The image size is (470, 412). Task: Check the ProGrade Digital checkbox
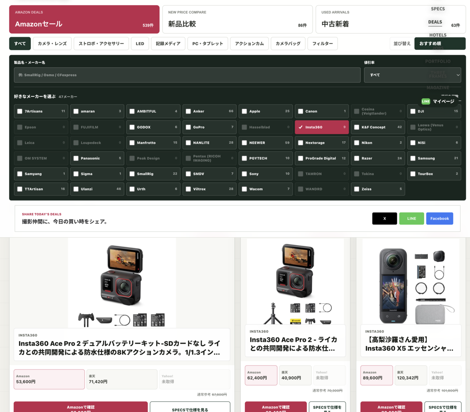pos(300,158)
